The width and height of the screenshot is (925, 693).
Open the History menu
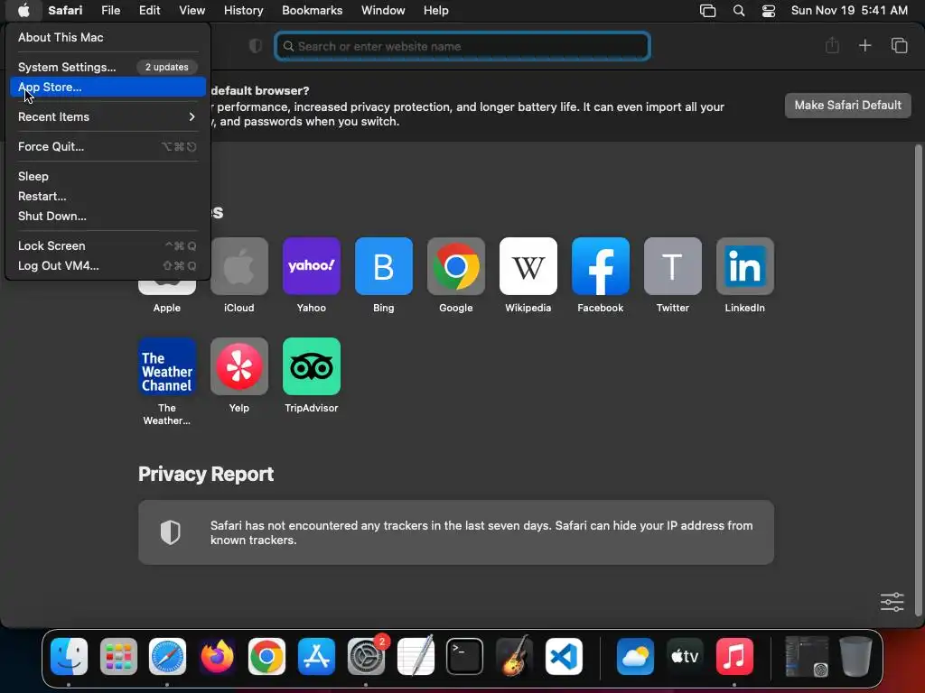tap(243, 10)
